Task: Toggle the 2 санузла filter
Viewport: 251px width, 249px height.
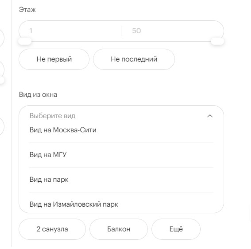Action: click(52, 229)
